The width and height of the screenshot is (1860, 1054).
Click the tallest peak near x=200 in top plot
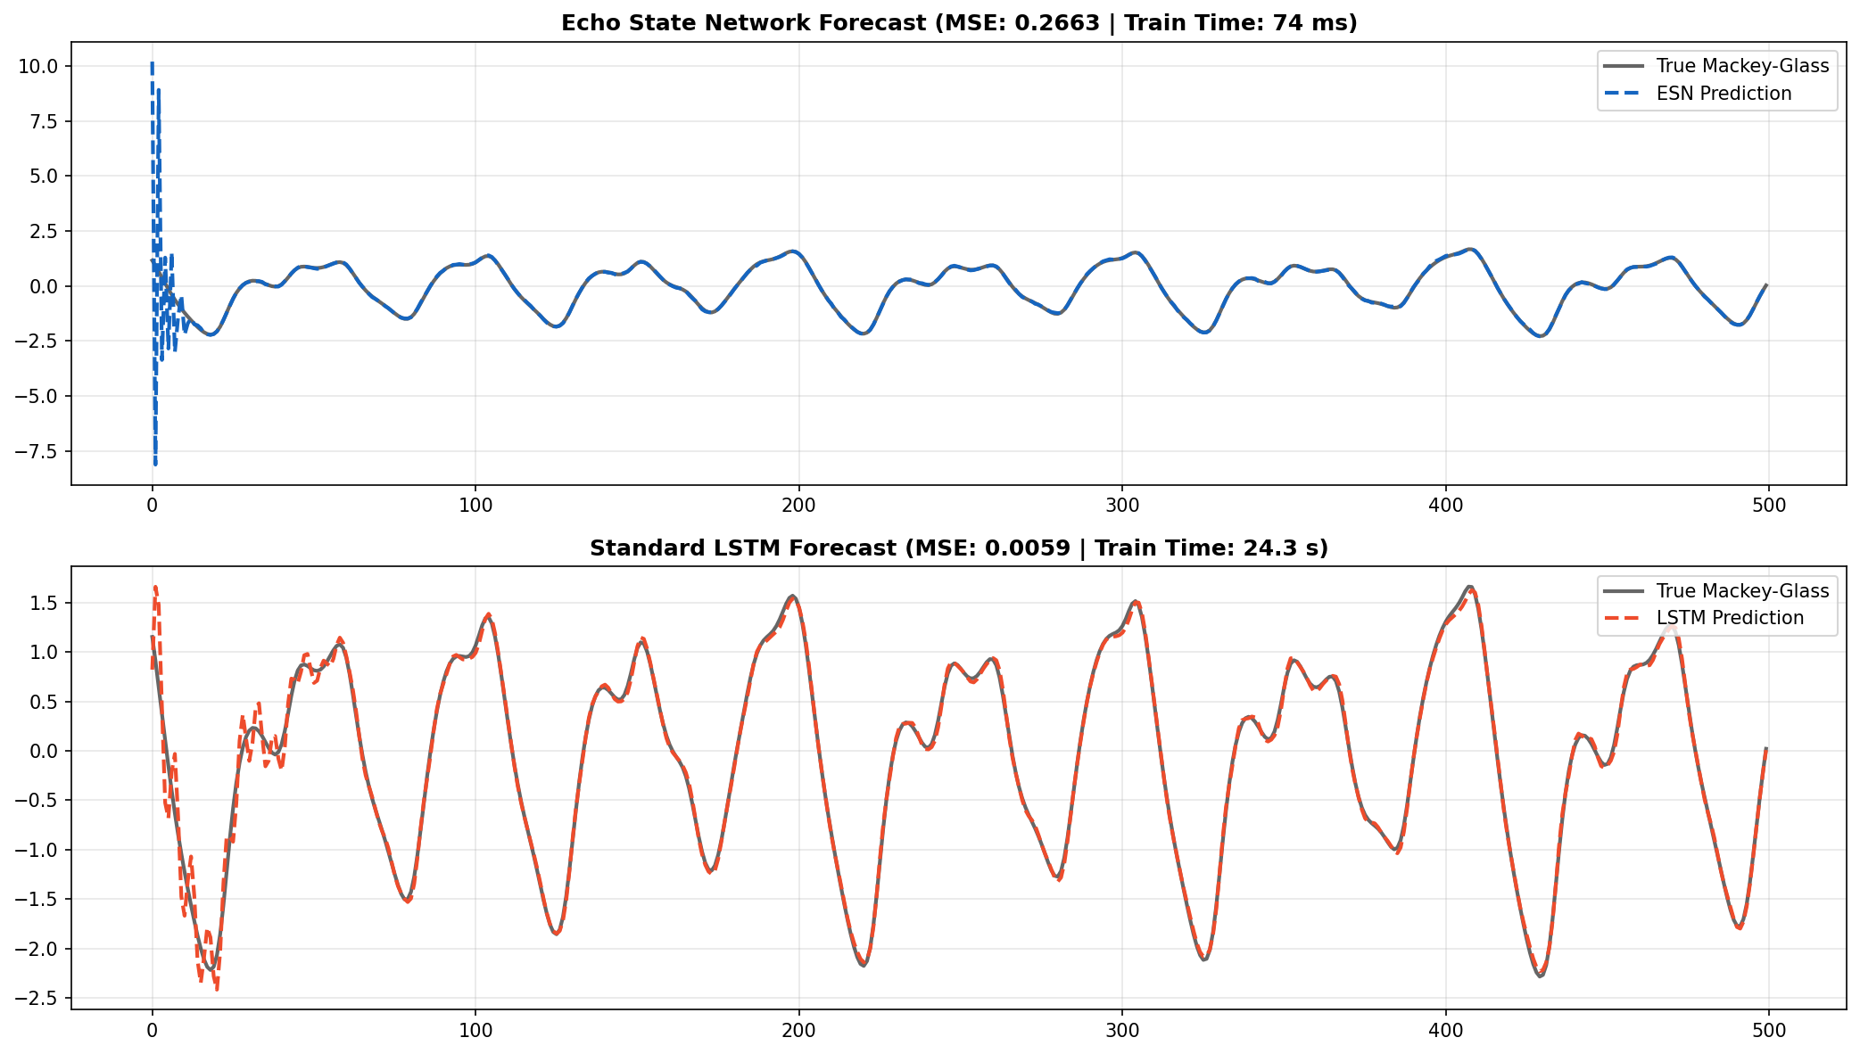pos(792,251)
